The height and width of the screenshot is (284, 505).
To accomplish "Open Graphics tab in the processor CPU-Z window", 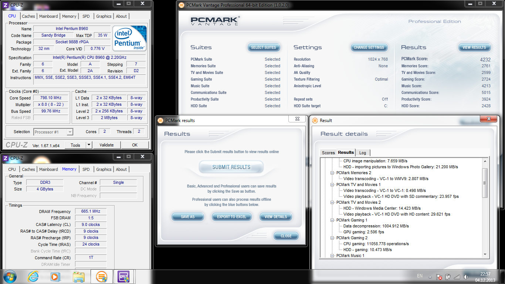I will tap(104, 16).
